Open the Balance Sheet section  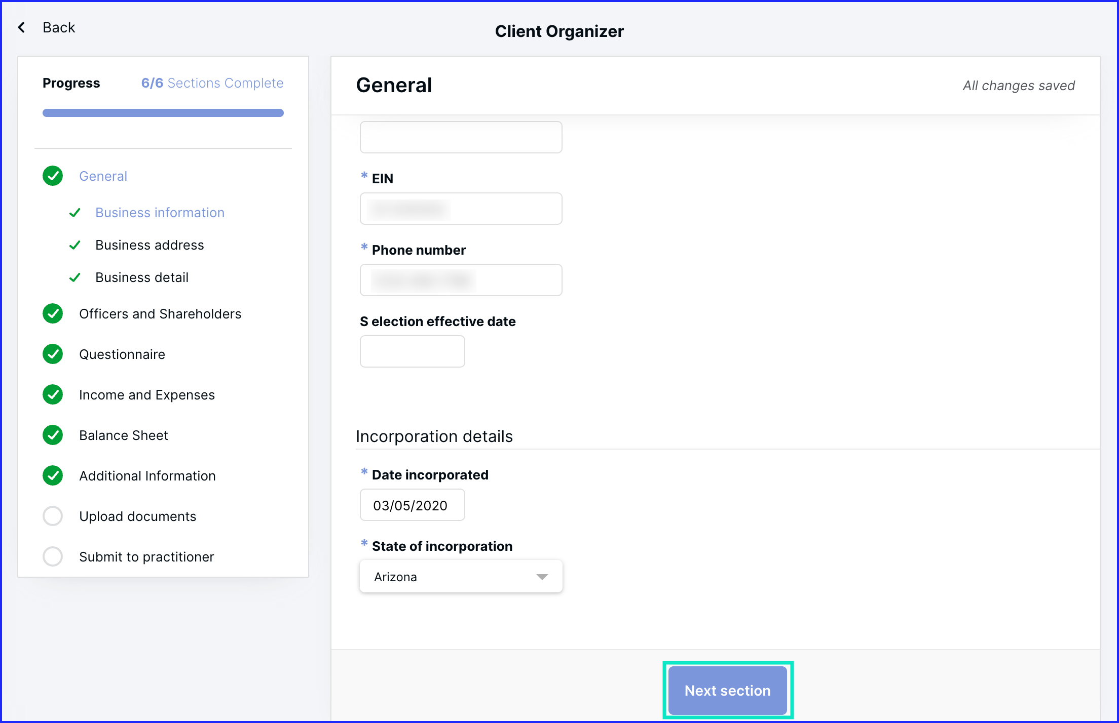click(x=124, y=435)
